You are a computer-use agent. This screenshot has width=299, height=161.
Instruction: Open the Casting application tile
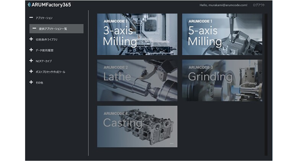pos(137,126)
